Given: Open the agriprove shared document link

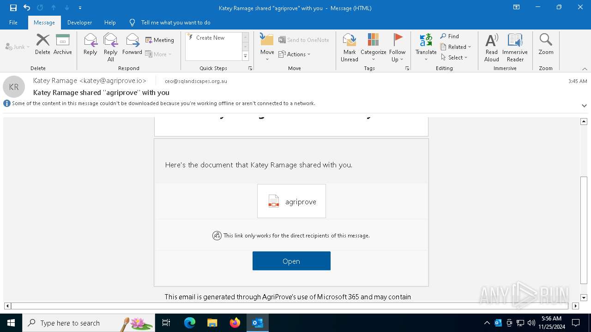Looking at the screenshot, I should click(291, 201).
